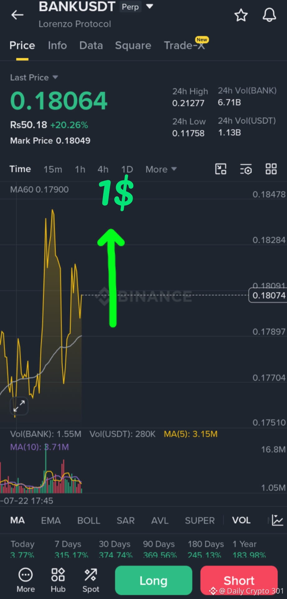Tap Mark Price 0.18049

[x=50, y=141]
